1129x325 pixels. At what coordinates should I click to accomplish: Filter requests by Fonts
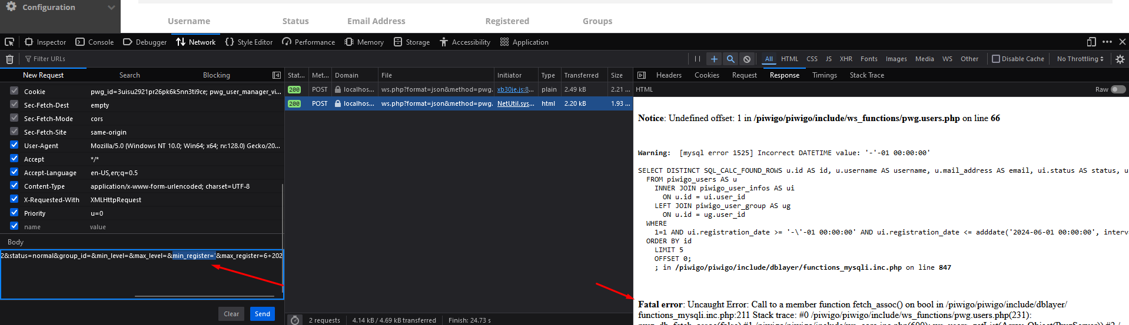[x=869, y=59]
